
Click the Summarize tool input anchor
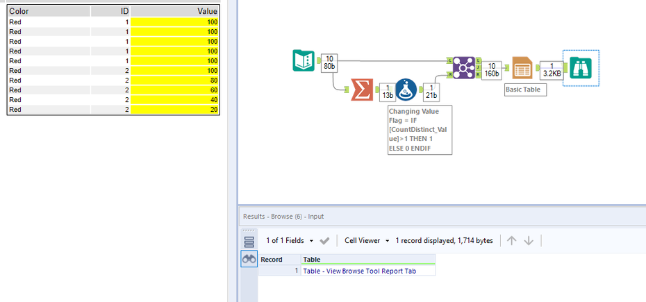tap(347, 90)
